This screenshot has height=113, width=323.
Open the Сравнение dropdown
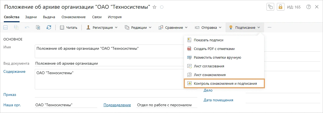(x=173, y=27)
